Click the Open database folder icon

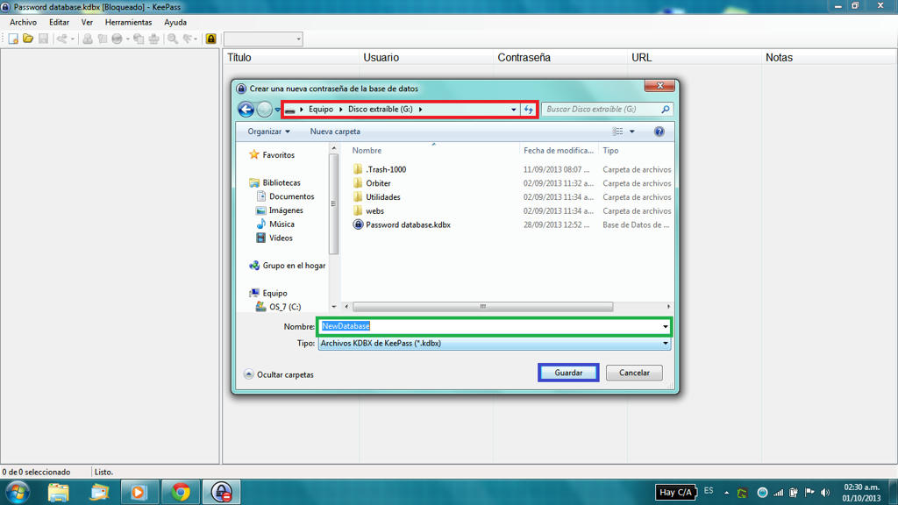27,39
